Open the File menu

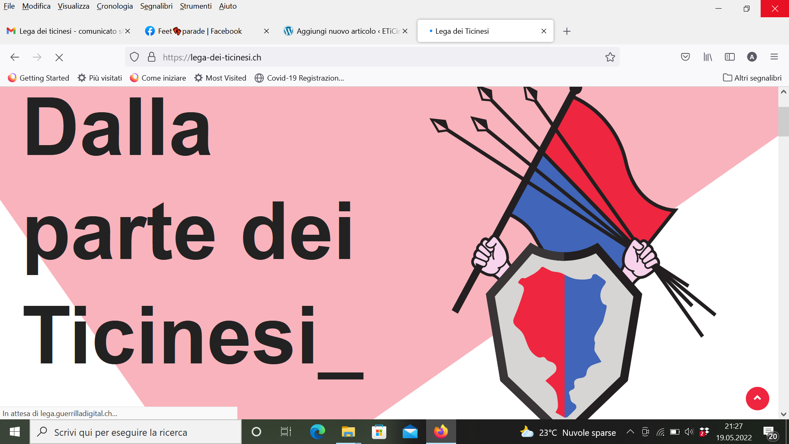(9, 6)
